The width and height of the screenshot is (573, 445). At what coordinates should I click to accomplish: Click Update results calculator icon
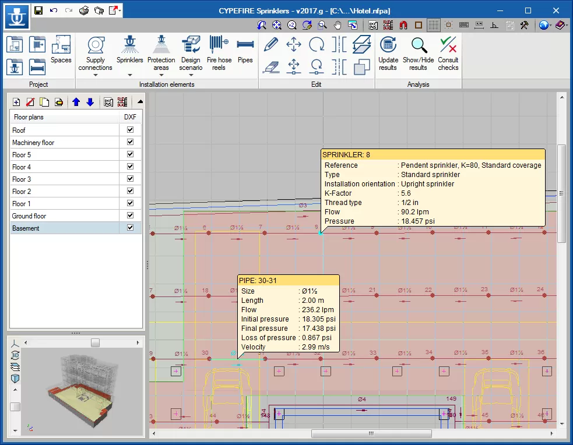pyautogui.click(x=388, y=54)
